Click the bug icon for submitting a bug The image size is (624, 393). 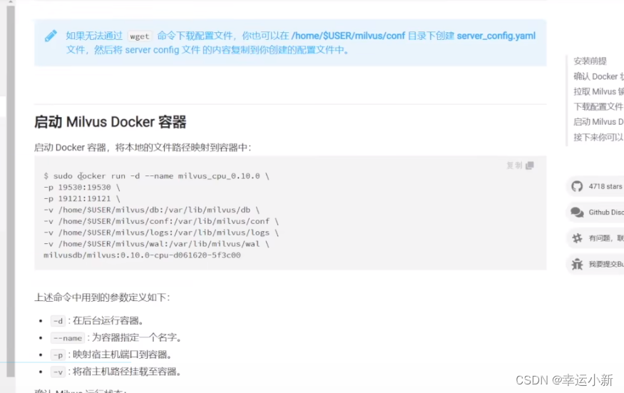pyautogui.click(x=577, y=264)
